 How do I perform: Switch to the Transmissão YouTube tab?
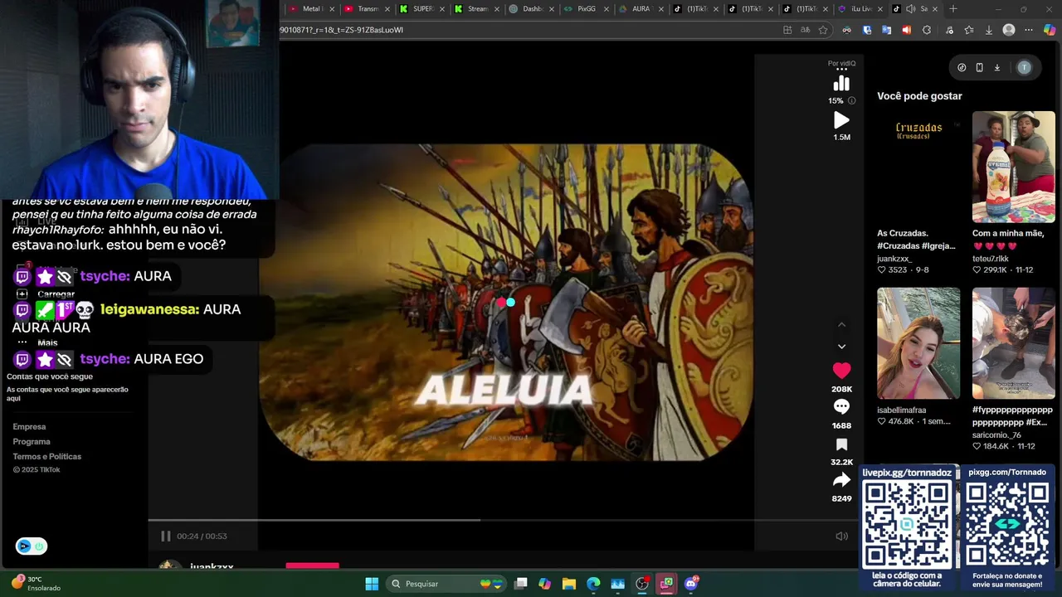[x=366, y=9]
